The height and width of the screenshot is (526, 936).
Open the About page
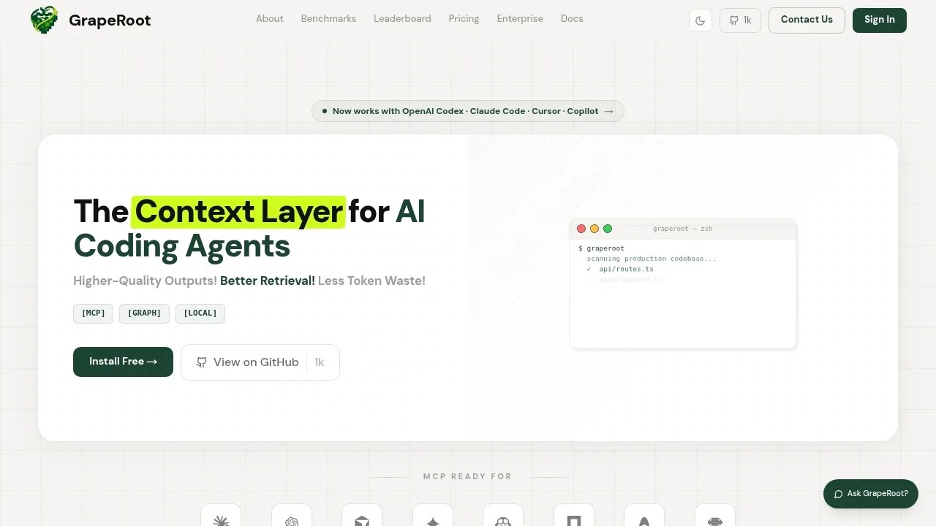(269, 19)
